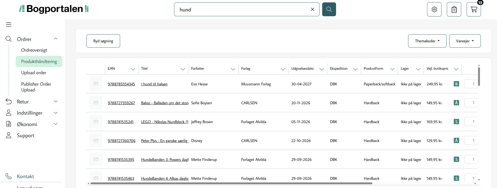Image resolution: width=497 pixels, height=188 pixels.
Task: Open settings gear icon
Action: coord(434,10)
